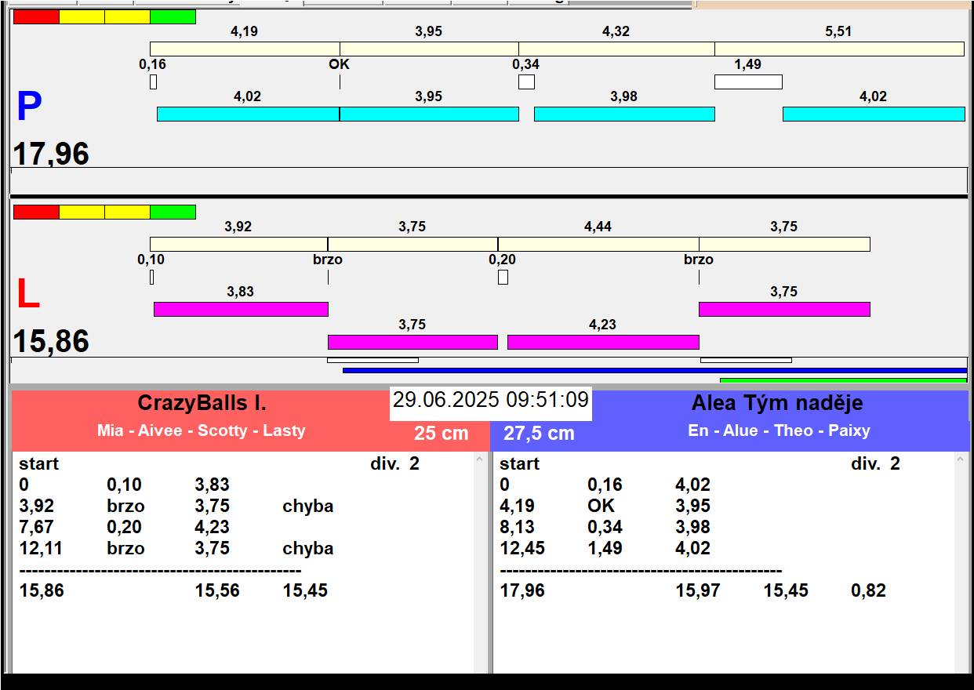974x690 pixels.
Task: Click the 17,96 total time in lane P
Action: click(x=51, y=154)
